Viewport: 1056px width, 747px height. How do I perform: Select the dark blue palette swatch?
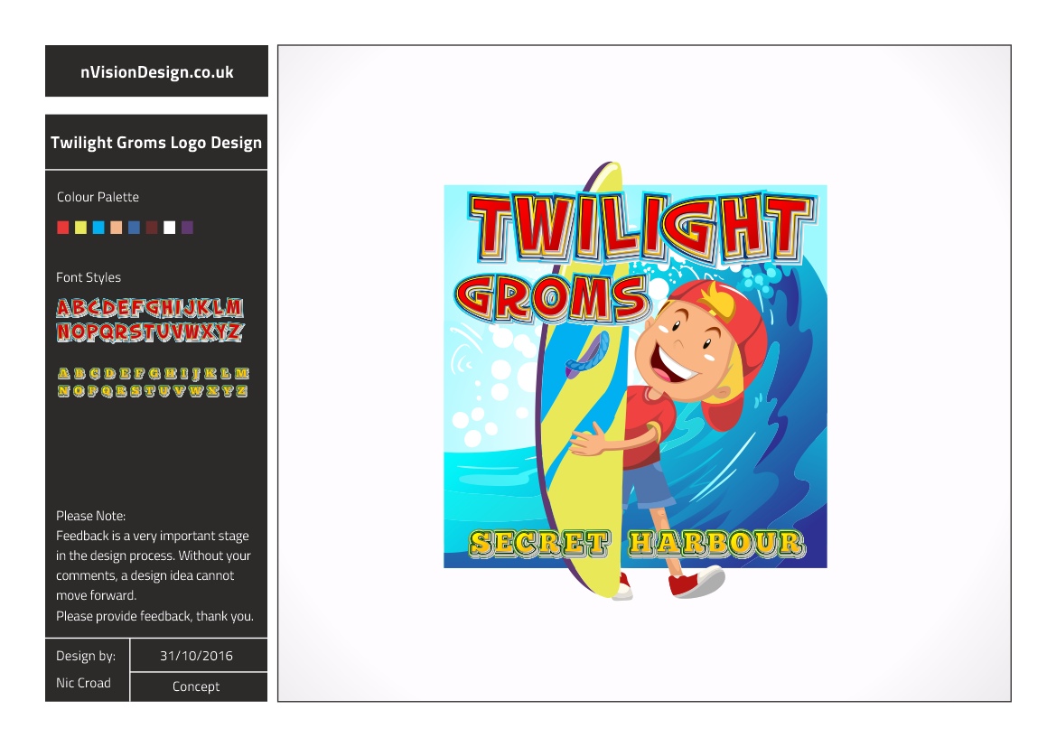[x=134, y=228]
